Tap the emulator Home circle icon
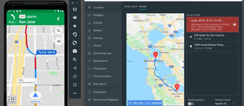The image size is (244, 106). coord(75,76)
